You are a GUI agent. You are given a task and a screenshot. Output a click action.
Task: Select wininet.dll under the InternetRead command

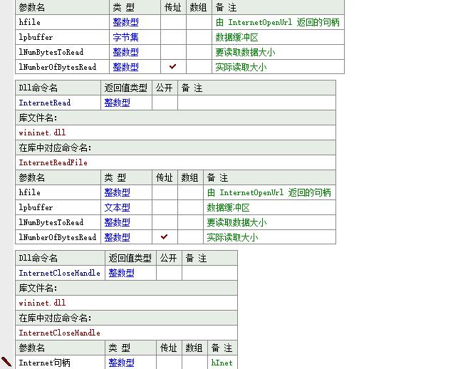pyautogui.click(x=42, y=132)
